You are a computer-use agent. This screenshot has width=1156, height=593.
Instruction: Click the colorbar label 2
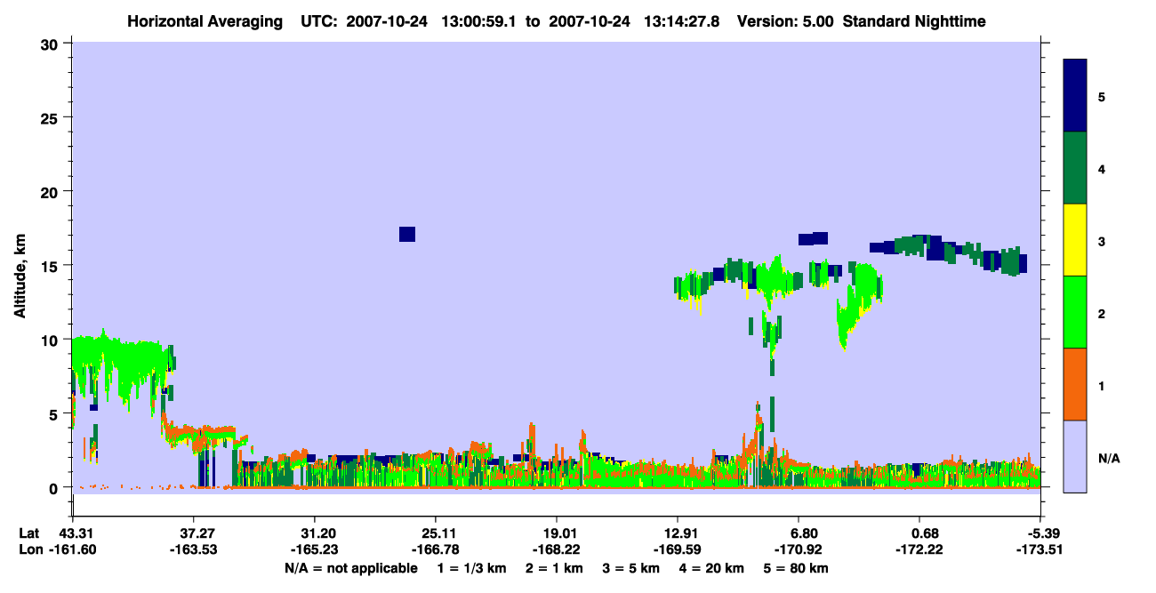(x=1101, y=313)
